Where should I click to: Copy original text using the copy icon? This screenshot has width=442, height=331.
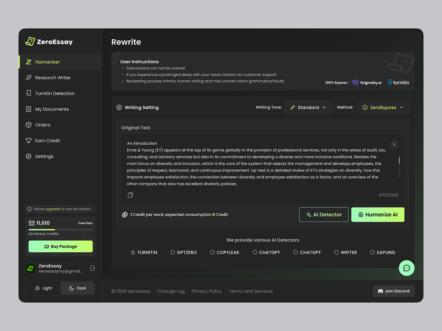(x=130, y=195)
